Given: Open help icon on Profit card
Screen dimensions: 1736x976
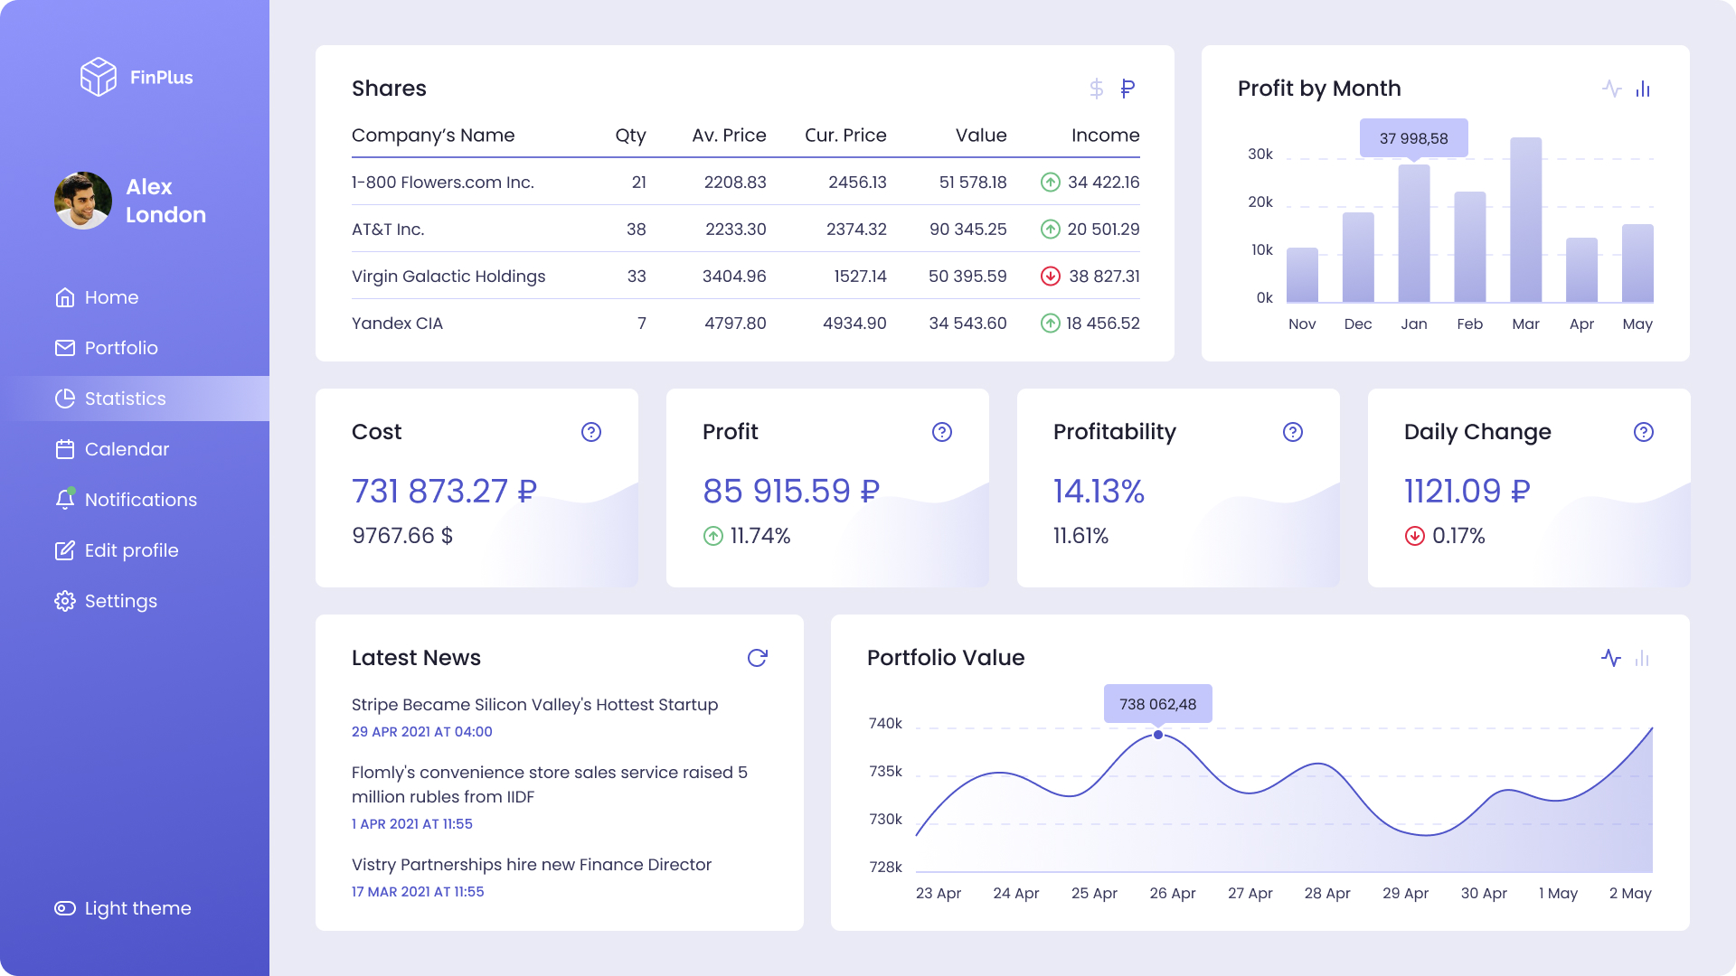Looking at the screenshot, I should [942, 432].
